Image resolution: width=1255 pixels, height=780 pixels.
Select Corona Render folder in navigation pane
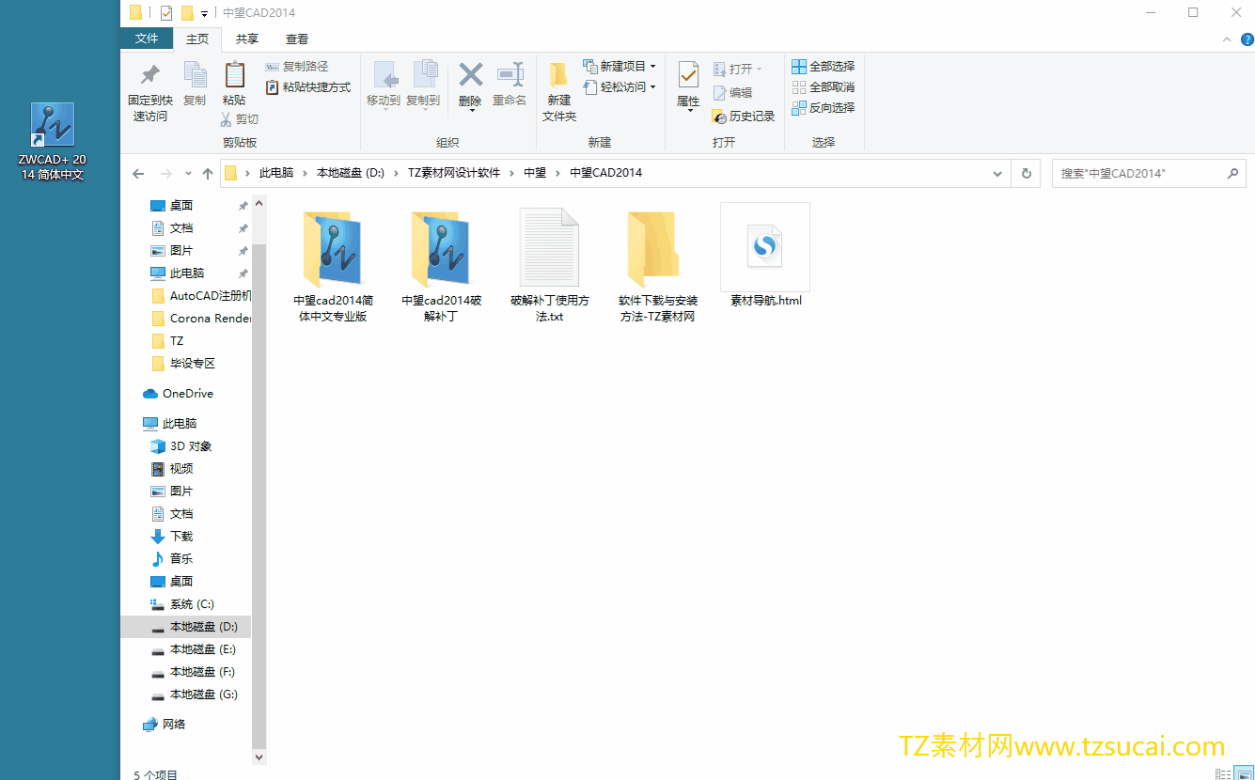200,318
